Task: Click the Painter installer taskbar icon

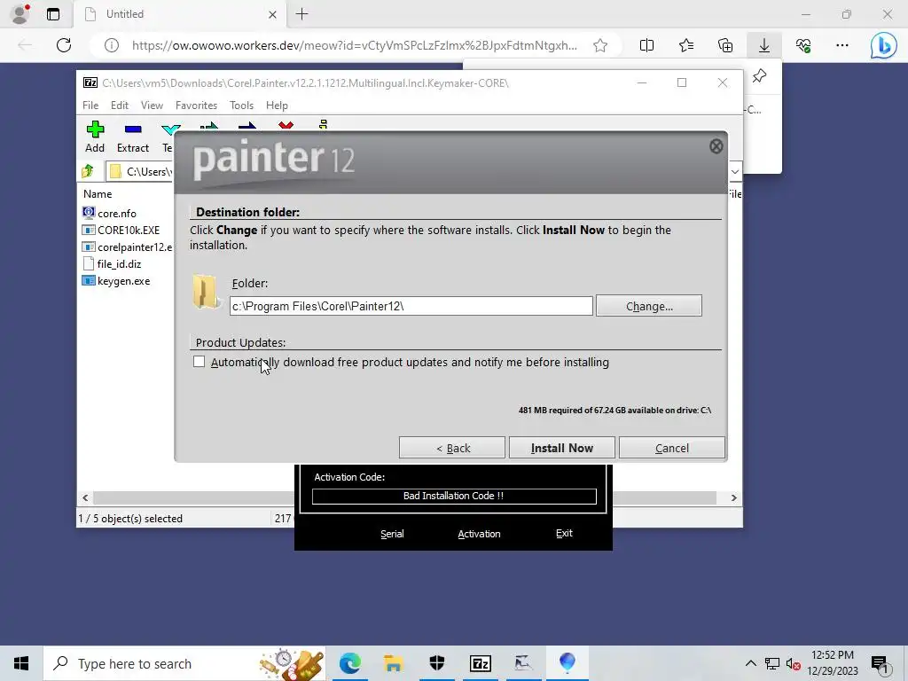Action: 523,663
